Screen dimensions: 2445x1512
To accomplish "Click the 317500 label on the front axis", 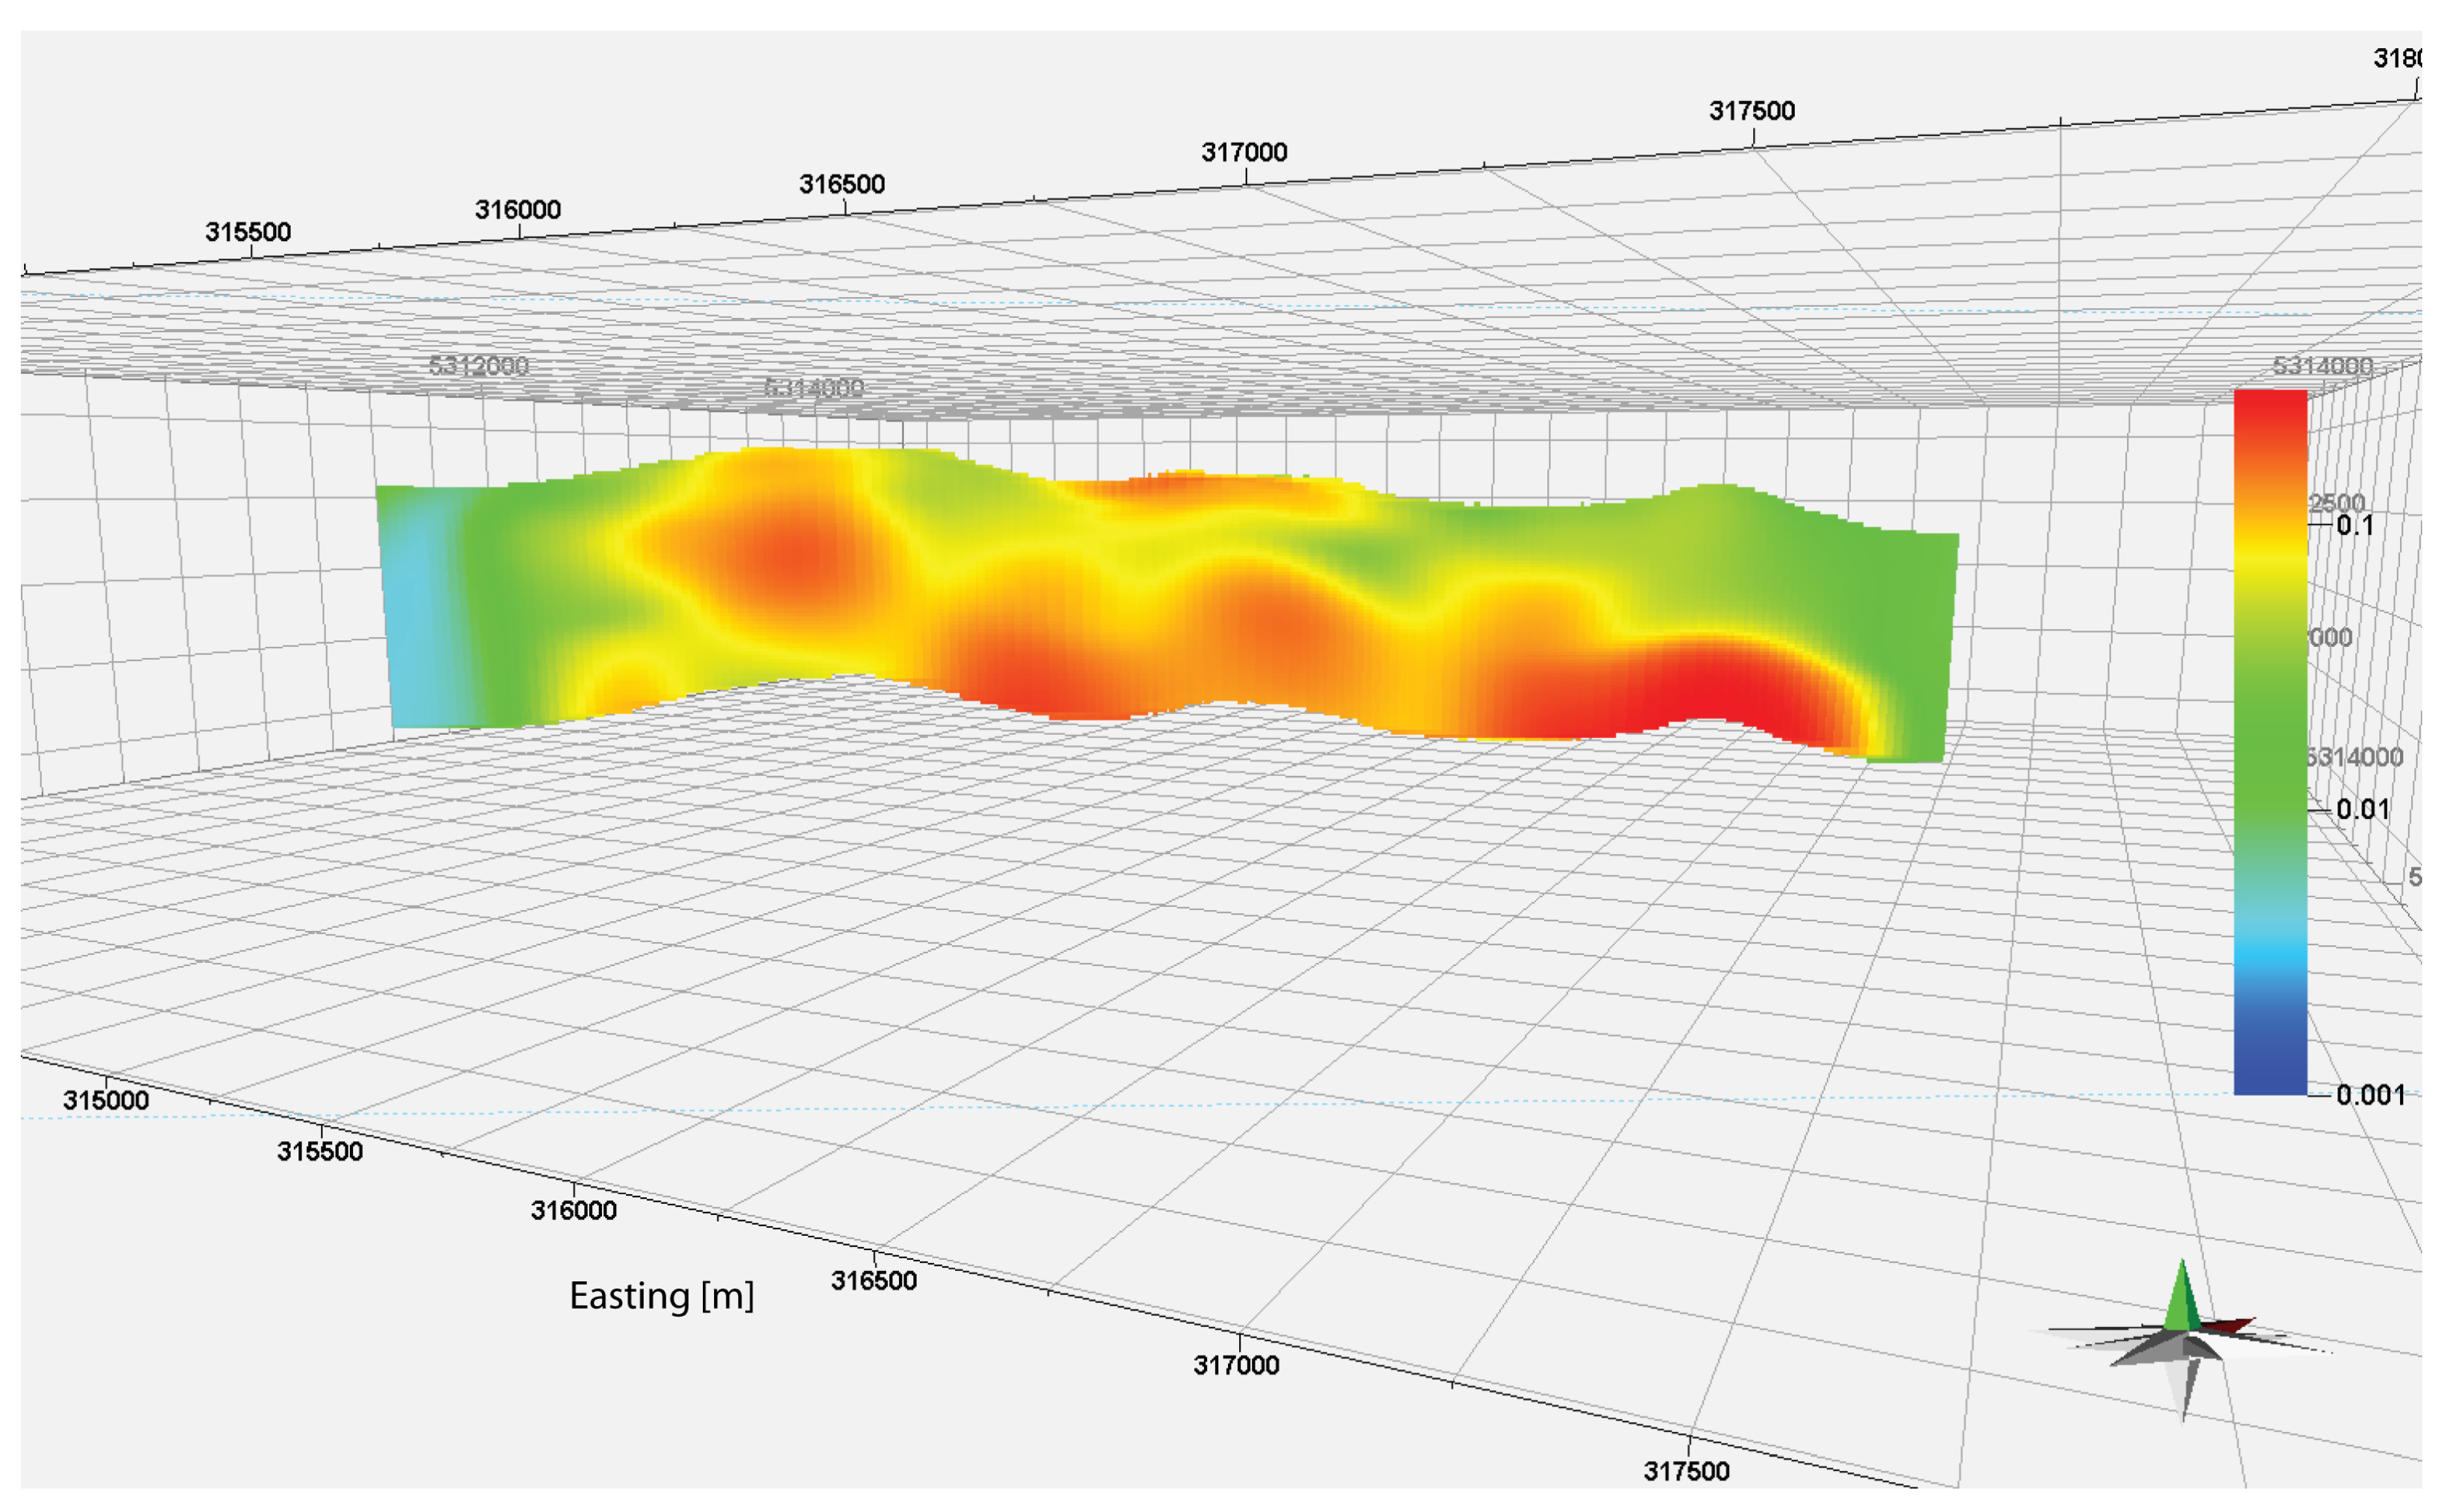I will 1686,1471.
